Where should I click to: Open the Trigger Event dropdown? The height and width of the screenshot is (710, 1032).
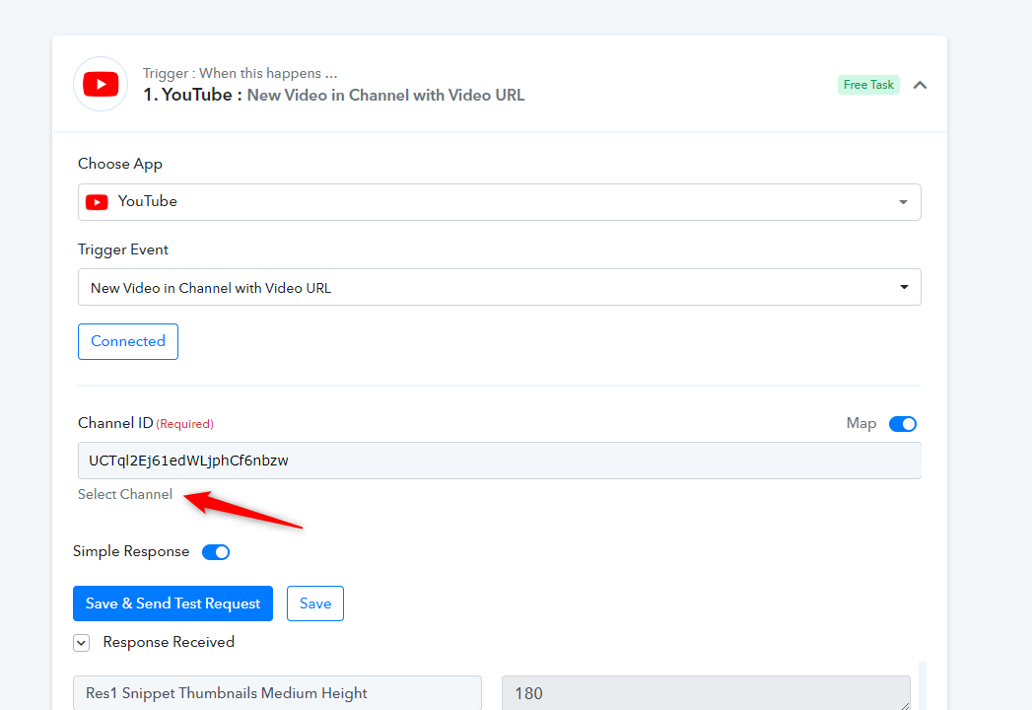pos(499,287)
